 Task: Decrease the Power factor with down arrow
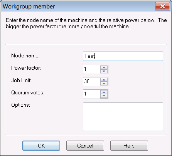point(104,71)
